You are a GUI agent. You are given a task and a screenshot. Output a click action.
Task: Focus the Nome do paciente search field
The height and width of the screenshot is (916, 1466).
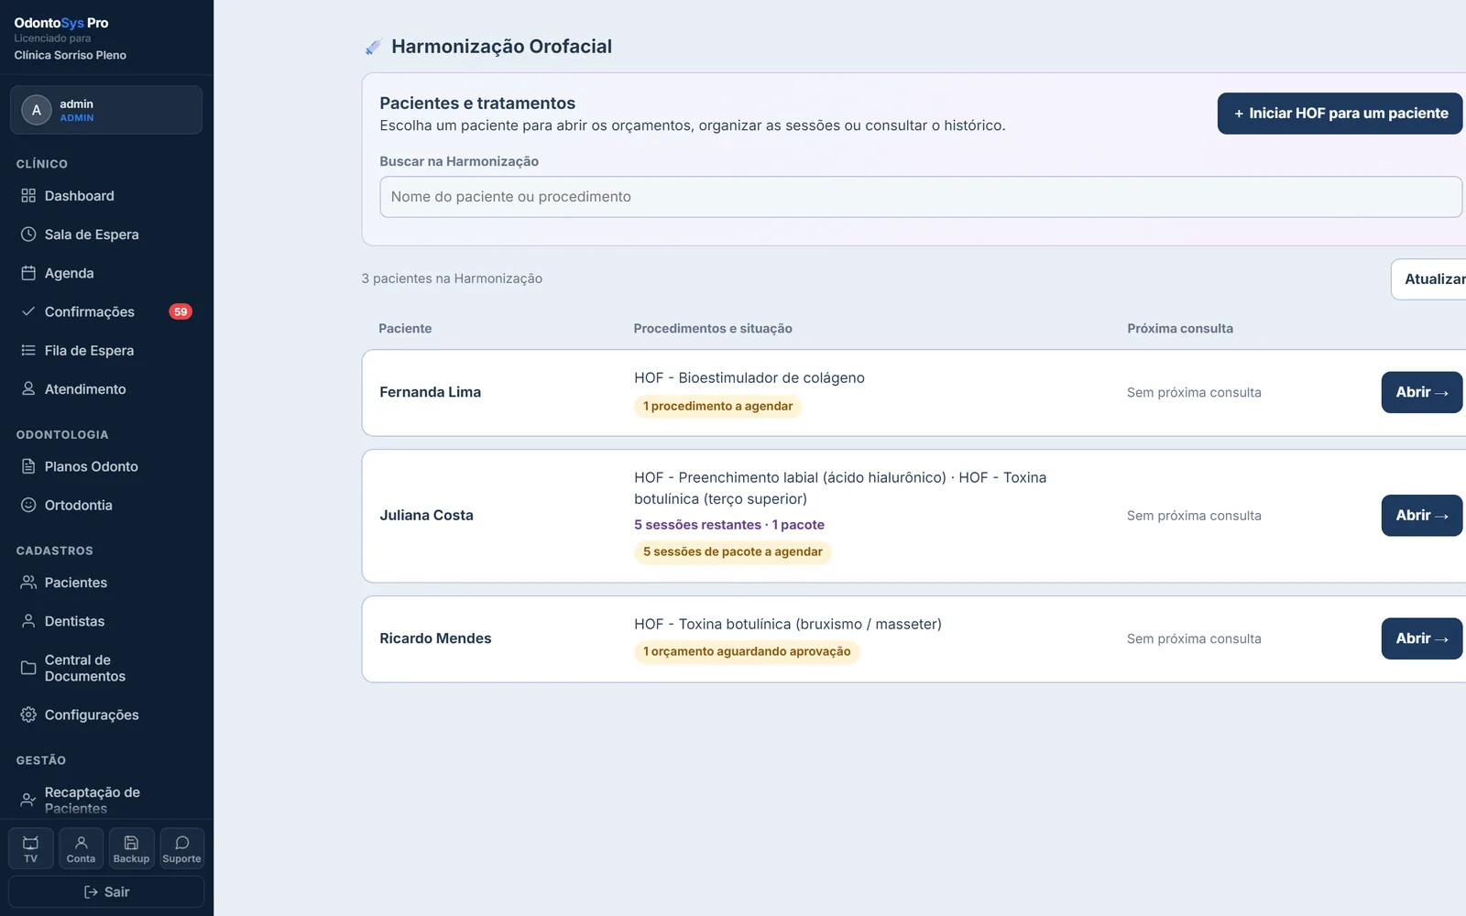[x=921, y=197]
